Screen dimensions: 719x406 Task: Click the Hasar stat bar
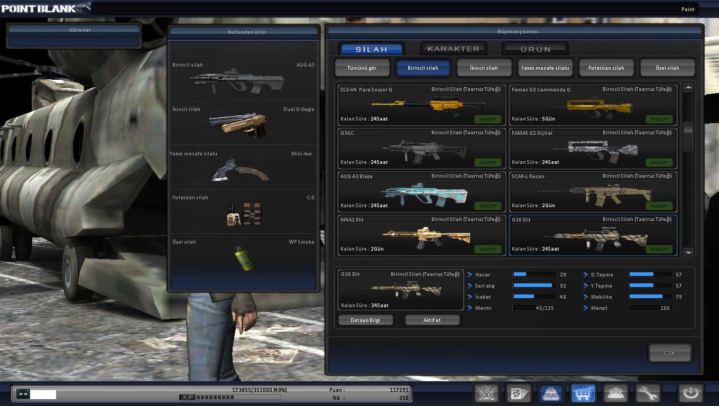pos(534,274)
